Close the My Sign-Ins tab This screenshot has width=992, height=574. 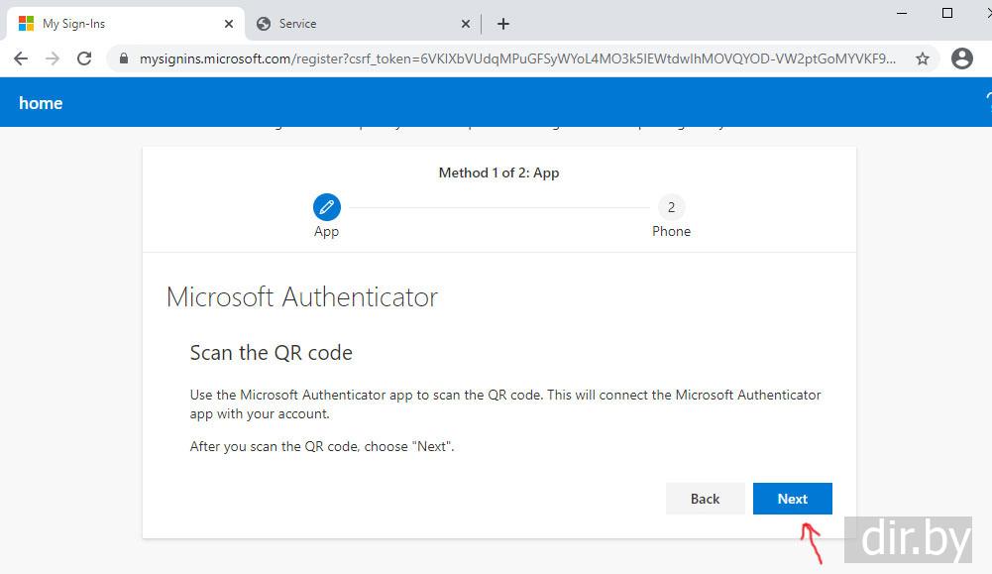point(229,24)
